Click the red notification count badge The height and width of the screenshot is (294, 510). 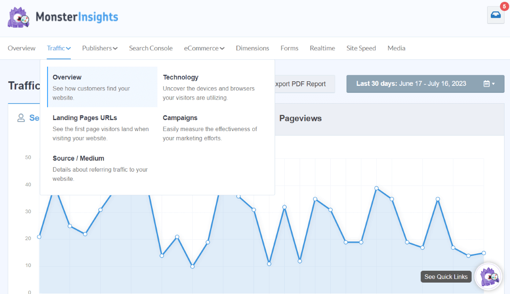(505, 6)
